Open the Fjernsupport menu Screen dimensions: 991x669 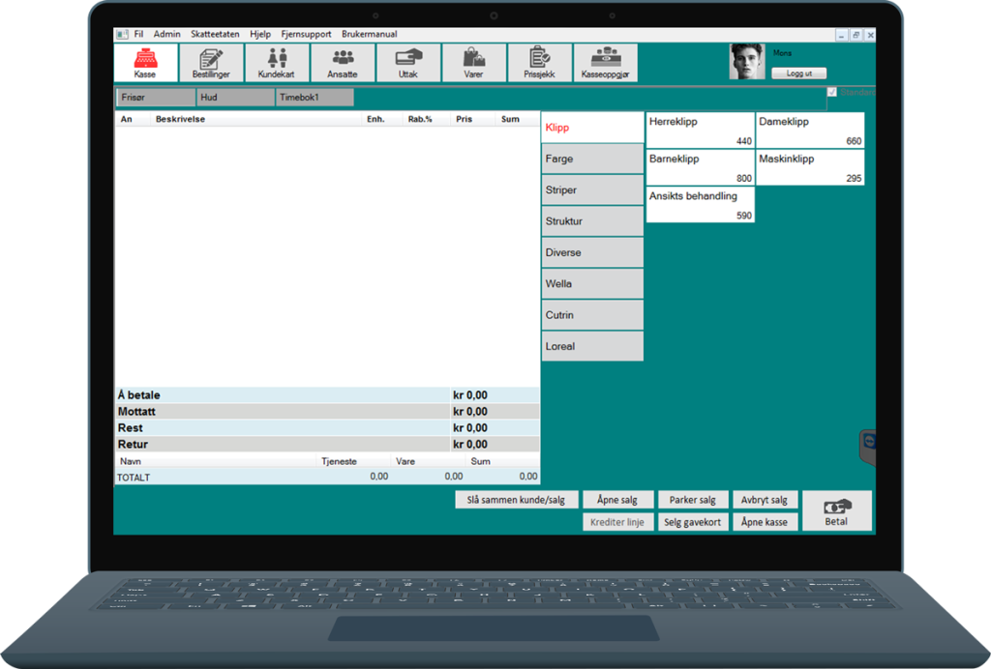tap(305, 34)
